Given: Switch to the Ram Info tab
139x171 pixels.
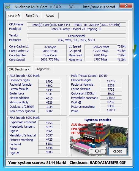Looking at the screenshot, I should point(32,15).
